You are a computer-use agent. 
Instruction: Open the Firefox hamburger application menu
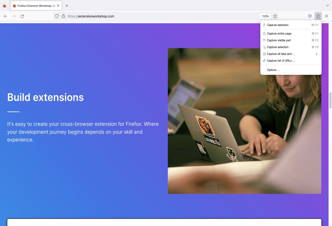pyautogui.click(x=326, y=16)
